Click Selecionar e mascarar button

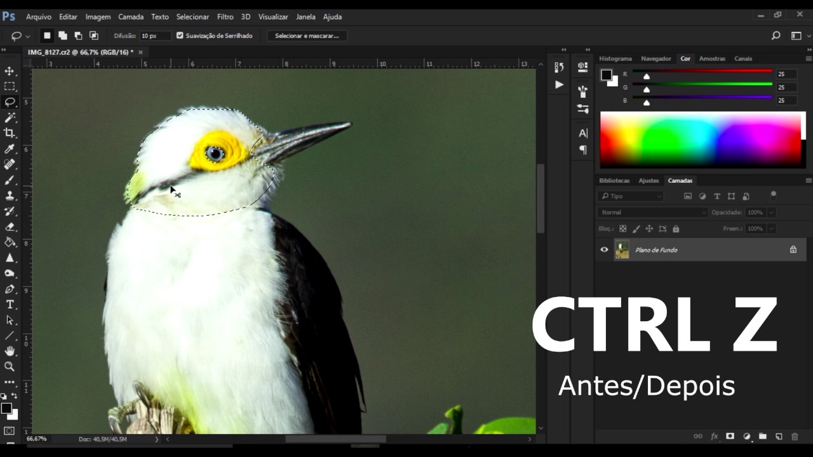(307, 36)
